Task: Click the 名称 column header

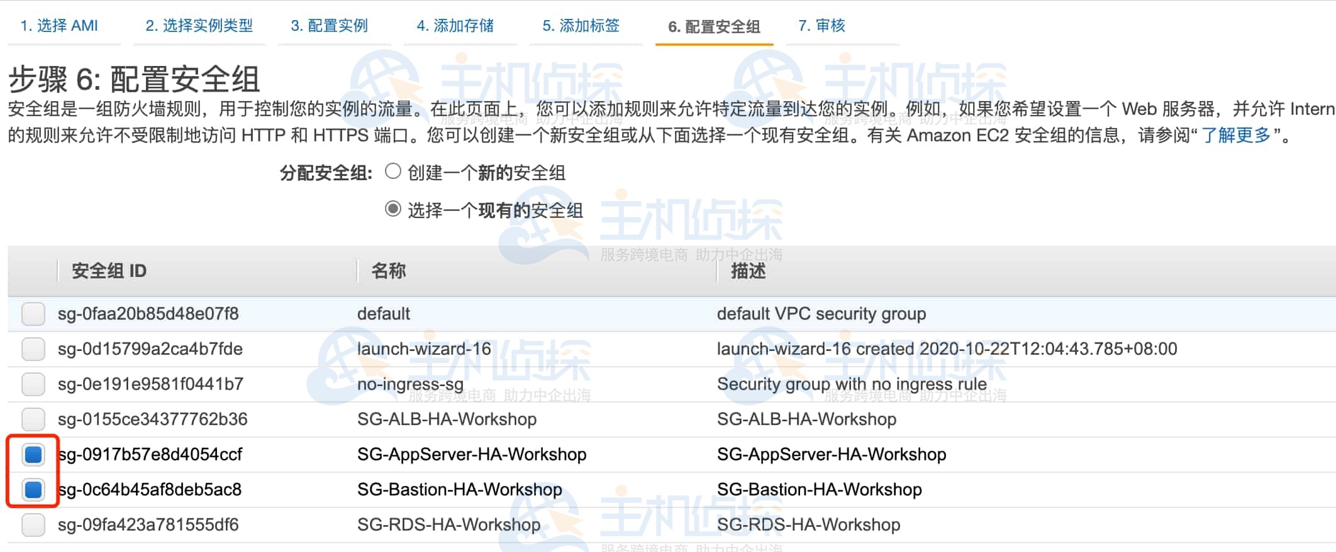Action: tap(388, 271)
